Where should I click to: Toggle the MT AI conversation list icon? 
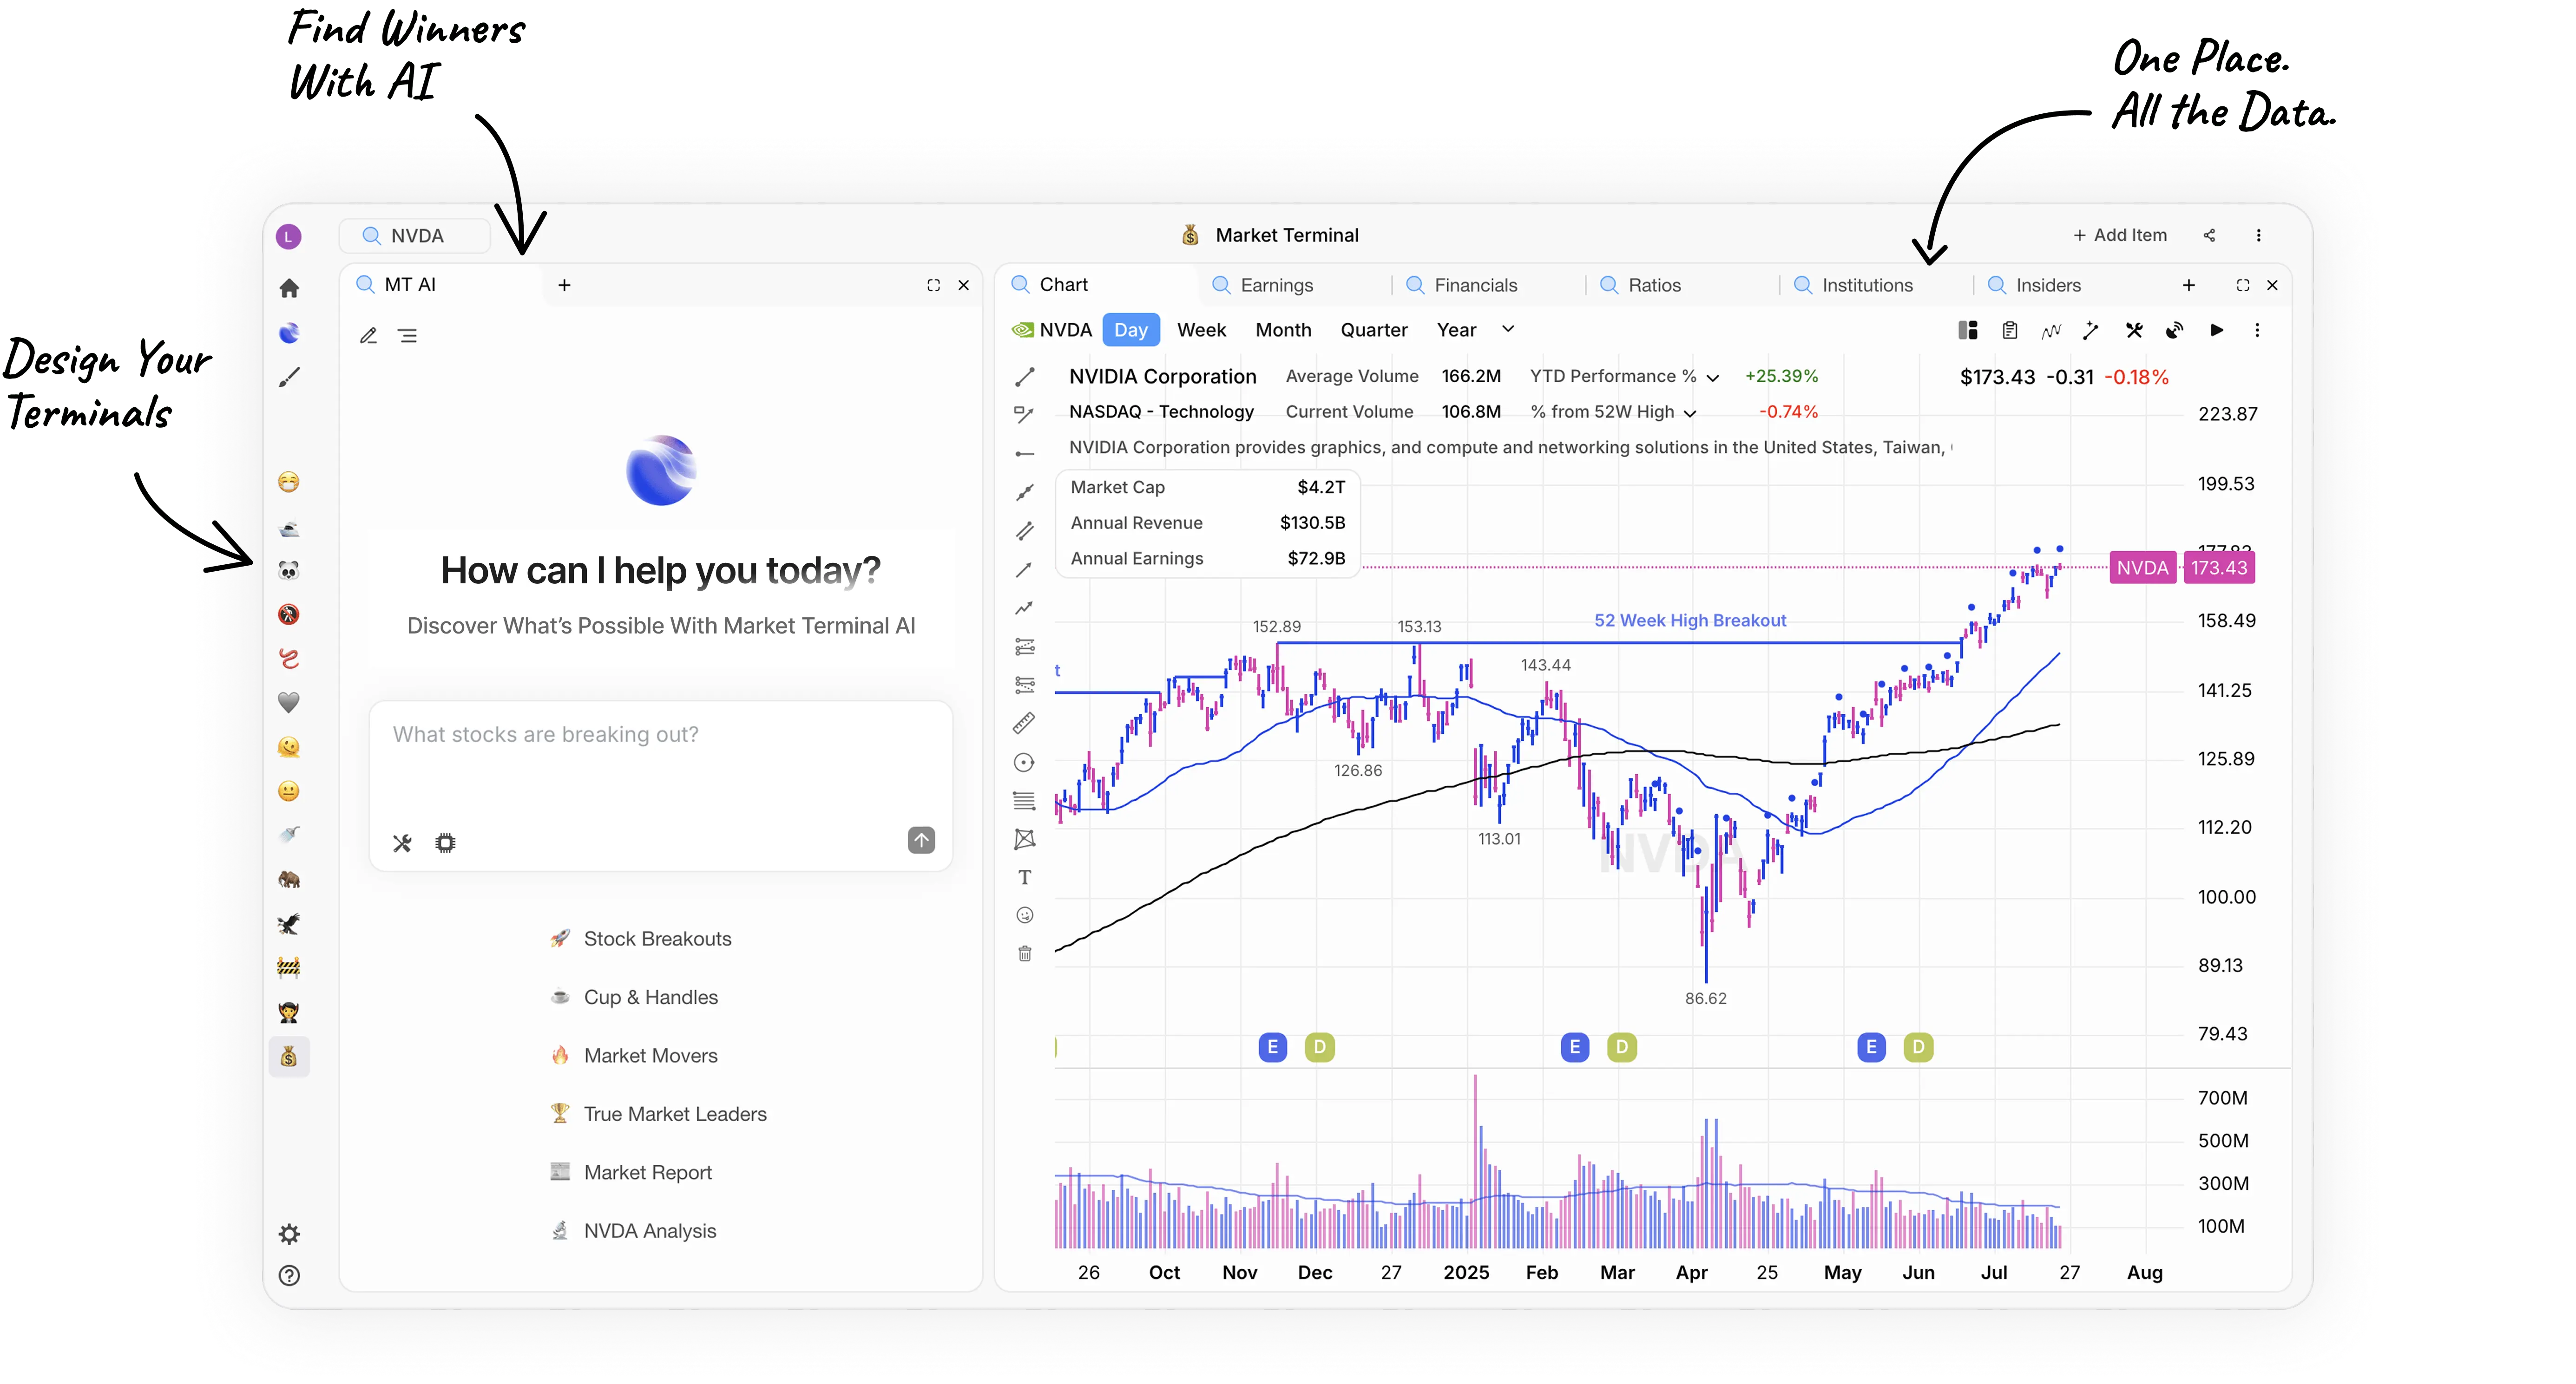pyautogui.click(x=407, y=336)
